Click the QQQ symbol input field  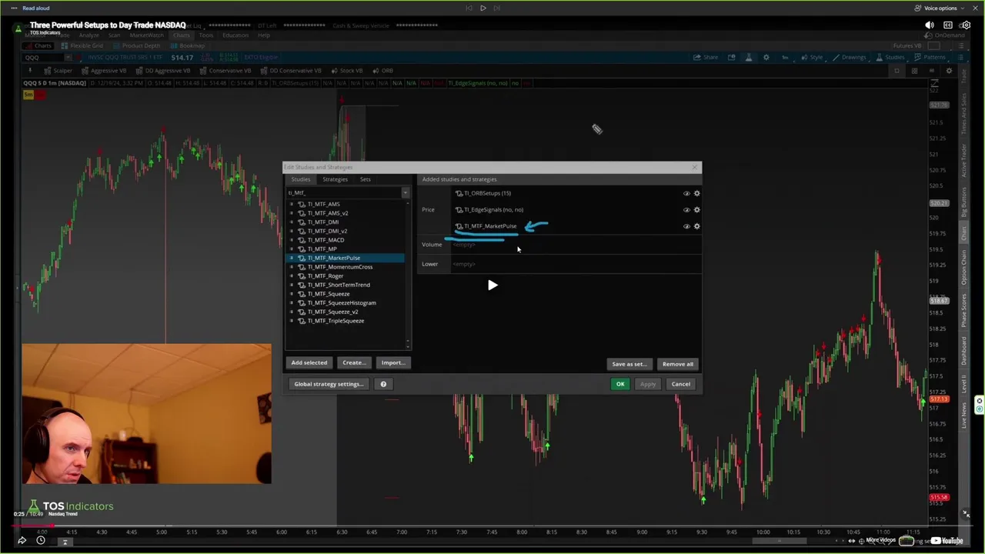pos(43,58)
